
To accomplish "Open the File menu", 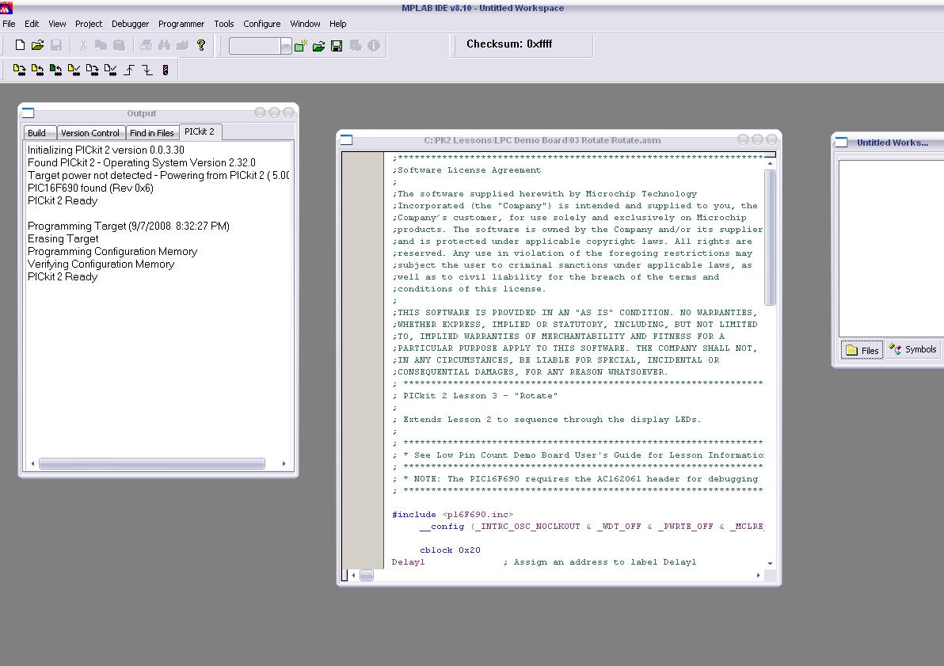I will pyautogui.click(x=9, y=24).
